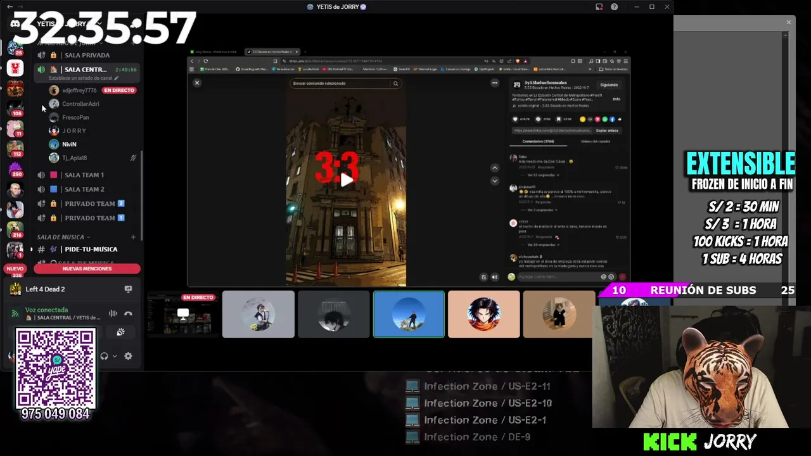Select participant tile with blue background
Image resolution: width=811 pixels, height=456 pixels.
click(409, 314)
